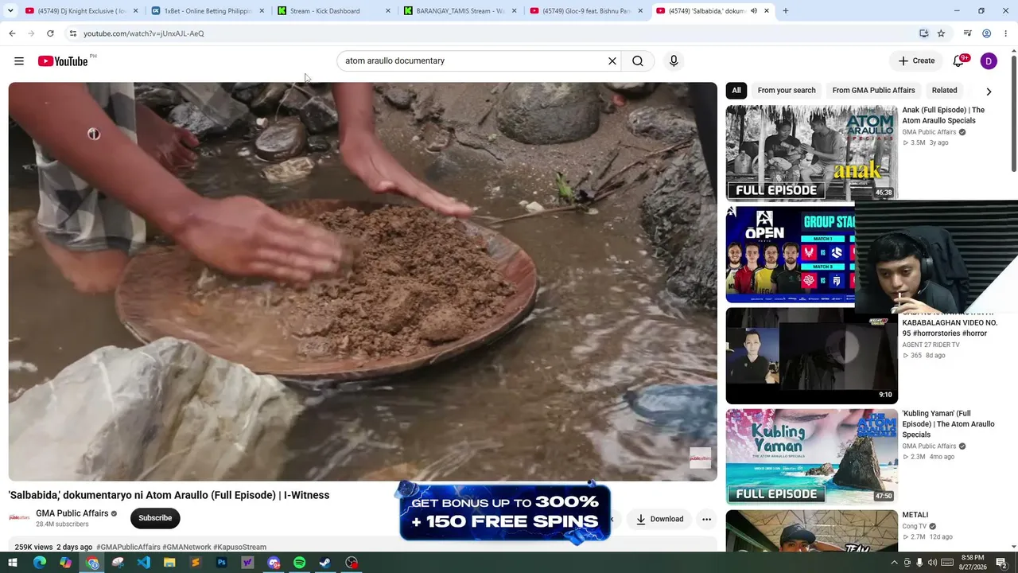This screenshot has height=573, width=1018.
Task: Show more filter chips with right chevron
Action: point(989,91)
